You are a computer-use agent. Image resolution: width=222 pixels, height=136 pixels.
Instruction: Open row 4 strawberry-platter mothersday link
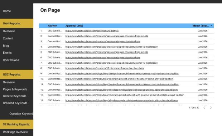pos(111,47)
